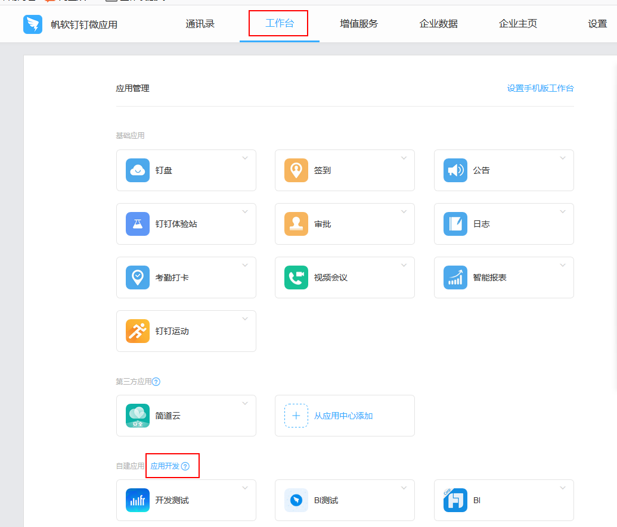Open the 开发测试 app icon
Image resolution: width=617 pixels, height=527 pixels.
[x=137, y=500]
